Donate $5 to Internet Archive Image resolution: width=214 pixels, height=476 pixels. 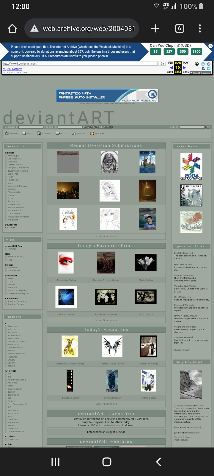point(155,51)
